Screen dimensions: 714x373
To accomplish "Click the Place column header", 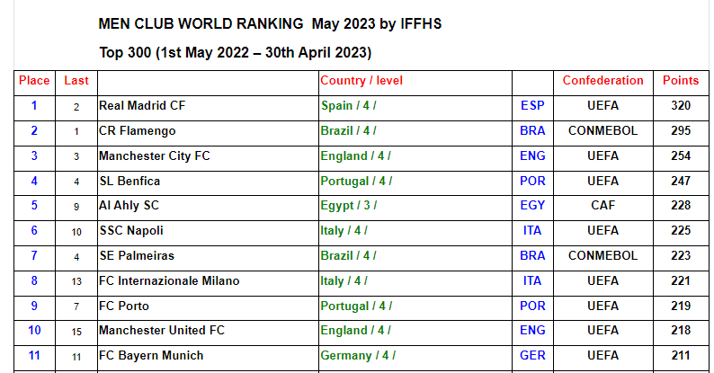I will point(34,81).
